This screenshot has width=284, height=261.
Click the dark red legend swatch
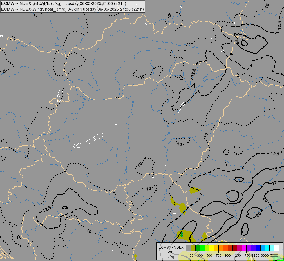coord(235,248)
